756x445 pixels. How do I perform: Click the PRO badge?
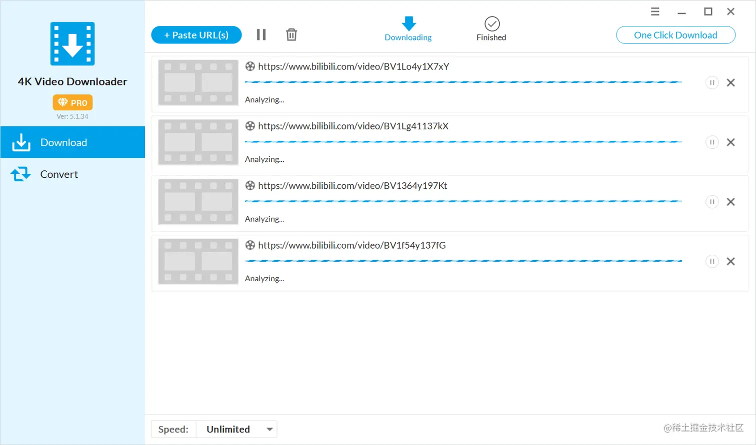click(x=72, y=102)
